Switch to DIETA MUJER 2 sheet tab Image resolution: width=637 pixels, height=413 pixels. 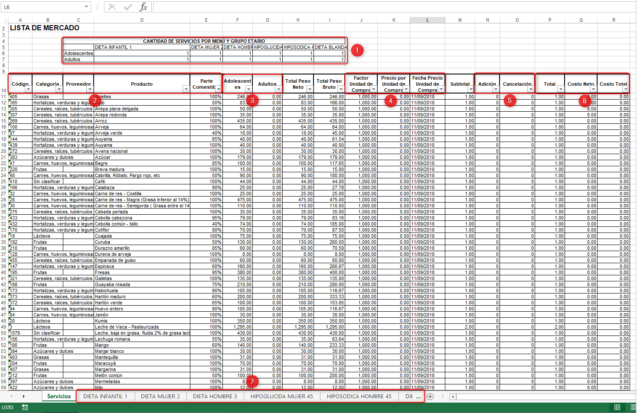tap(160, 397)
